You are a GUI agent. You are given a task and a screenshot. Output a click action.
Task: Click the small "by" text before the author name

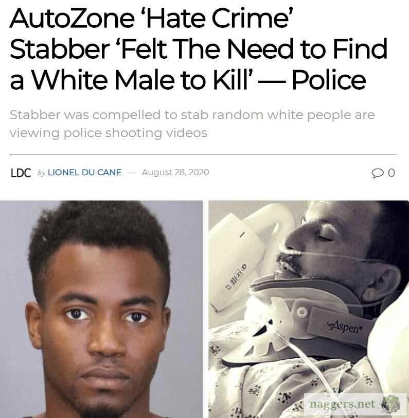[x=41, y=173]
